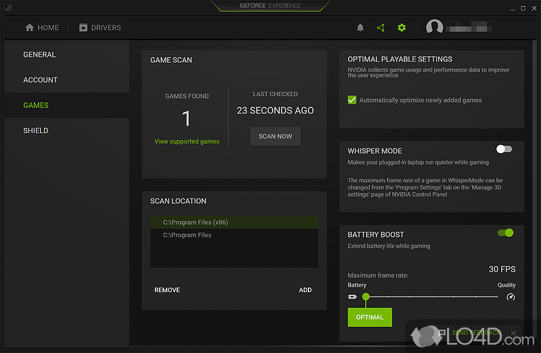Go to the Home tab

click(42, 28)
